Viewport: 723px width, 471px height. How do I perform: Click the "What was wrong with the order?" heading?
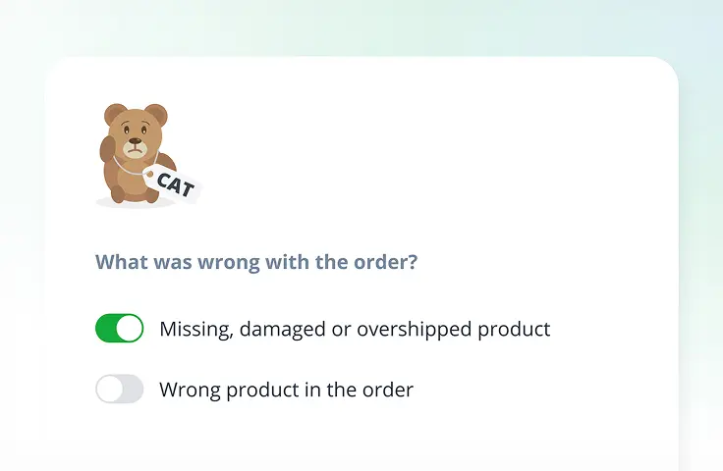[x=256, y=263]
